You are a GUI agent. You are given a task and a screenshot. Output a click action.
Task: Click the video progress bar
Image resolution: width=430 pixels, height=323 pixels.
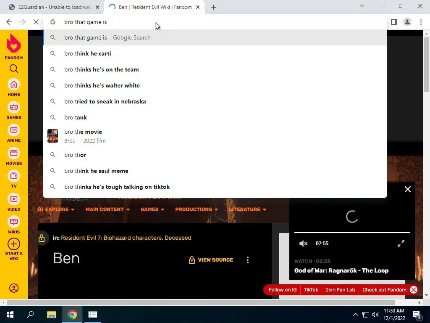[x=352, y=232]
